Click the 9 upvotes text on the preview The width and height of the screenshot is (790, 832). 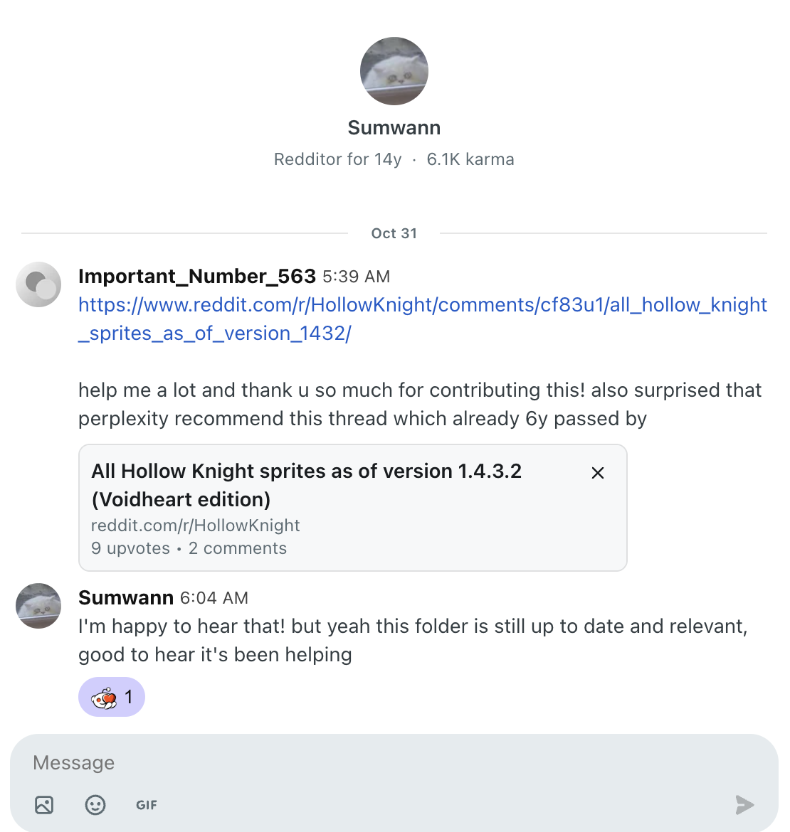tap(130, 548)
